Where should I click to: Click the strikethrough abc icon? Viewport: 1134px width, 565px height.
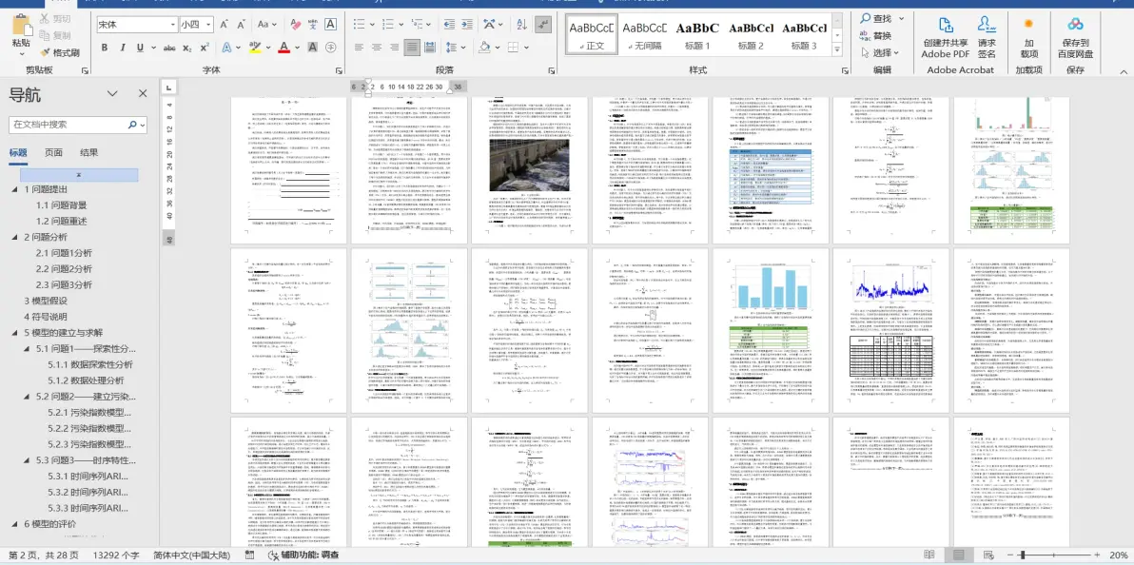169,48
